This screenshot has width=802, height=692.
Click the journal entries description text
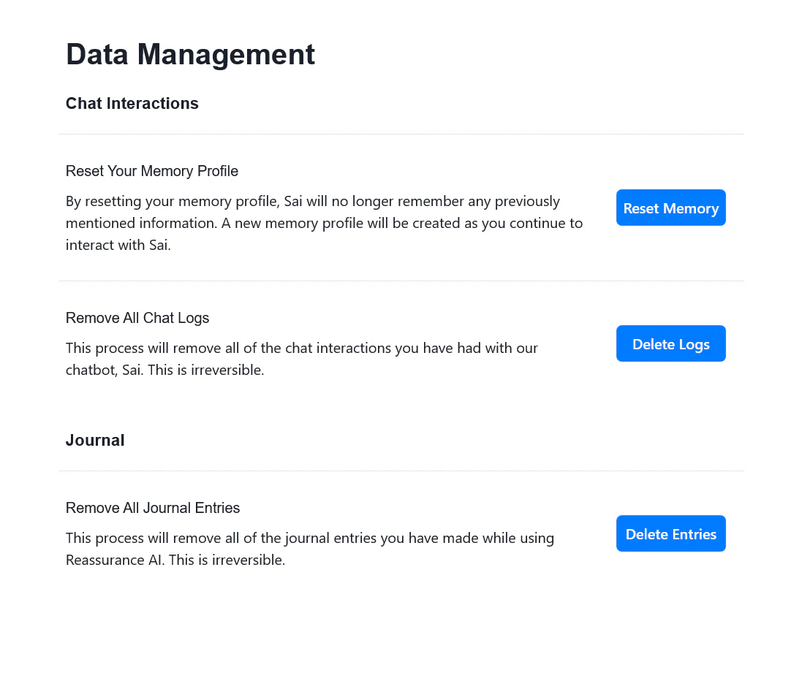pyautogui.click(x=309, y=548)
